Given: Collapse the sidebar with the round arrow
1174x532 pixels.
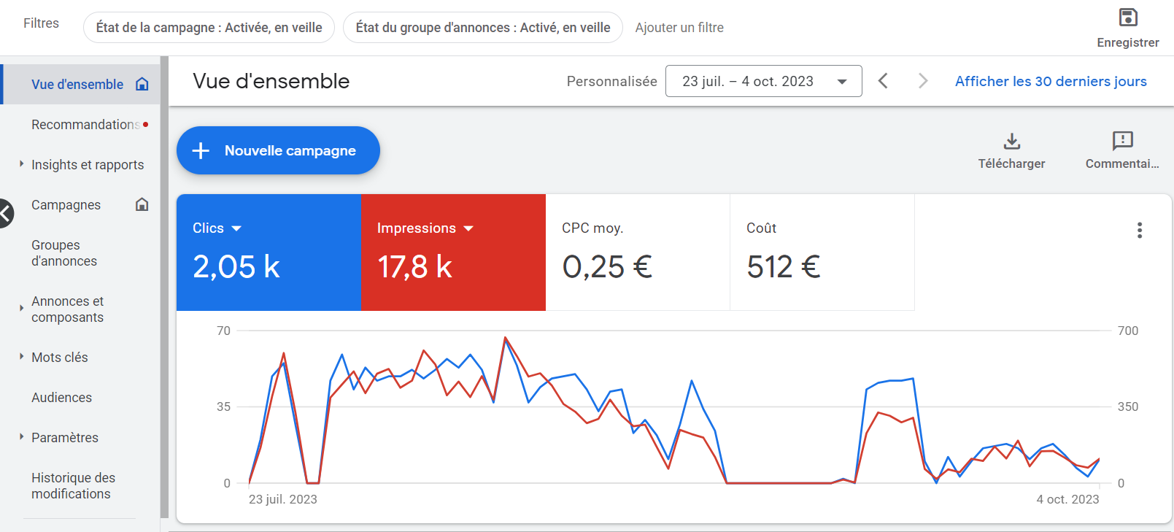Looking at the screenshot, I should pos(5,213).
